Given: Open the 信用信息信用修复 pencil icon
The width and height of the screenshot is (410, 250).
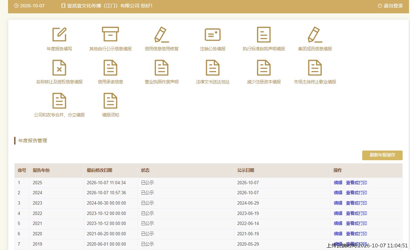Looking at the screenshot, I should coord(162,35).
